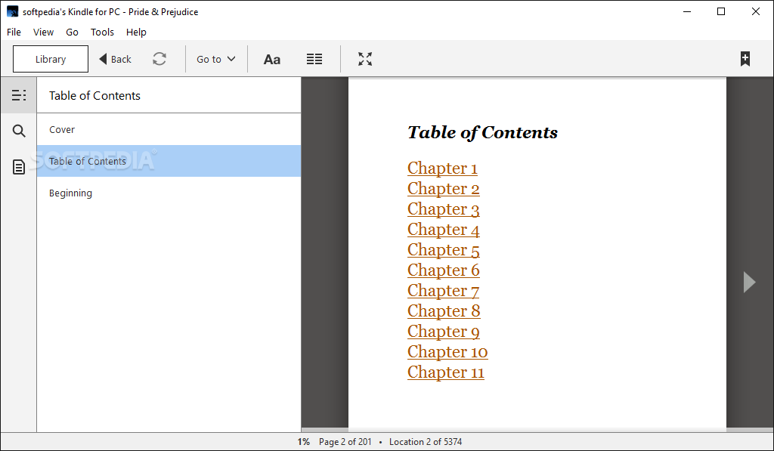The height and width of the screenshot is (451, 774).
Task: Open the Help menu
Action: point(136,32)
